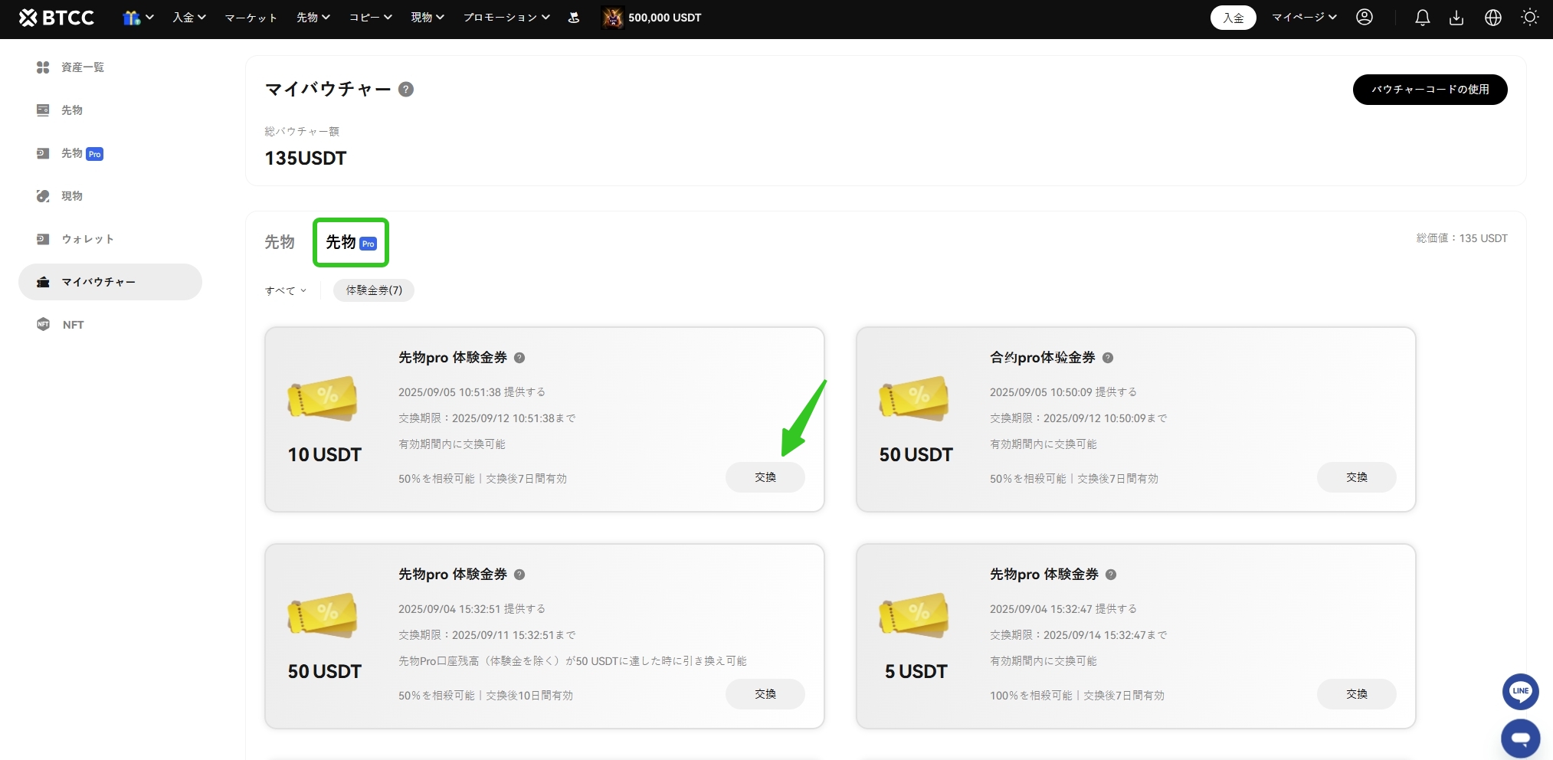Toggle light/dark theme sun icon
This screenshot has height=760, width=1553.
pos(1529,18)
